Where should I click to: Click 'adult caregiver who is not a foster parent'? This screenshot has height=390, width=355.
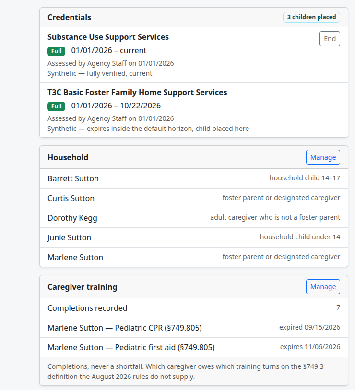point(275,217)
